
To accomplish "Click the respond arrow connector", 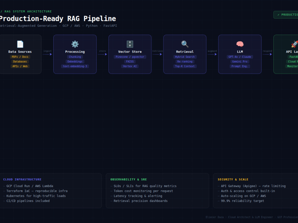I will click(267, 54).
